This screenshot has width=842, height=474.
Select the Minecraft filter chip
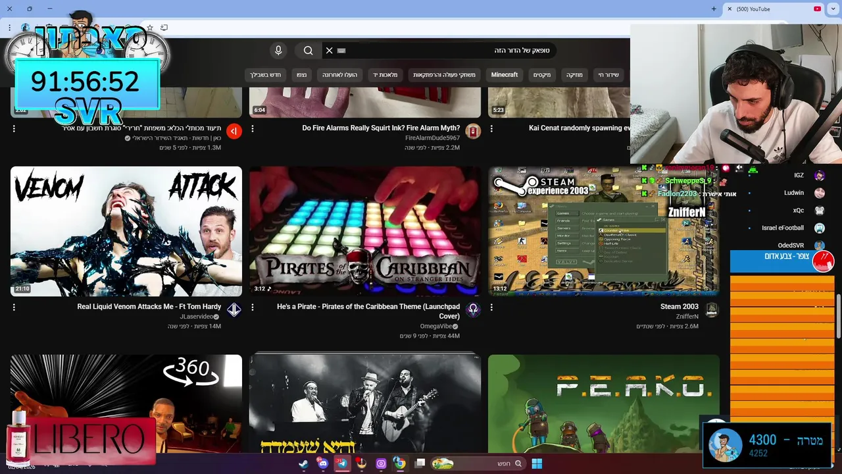[x=505, y=75]
